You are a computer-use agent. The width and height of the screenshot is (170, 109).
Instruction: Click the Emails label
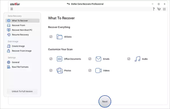click(106, 59)
